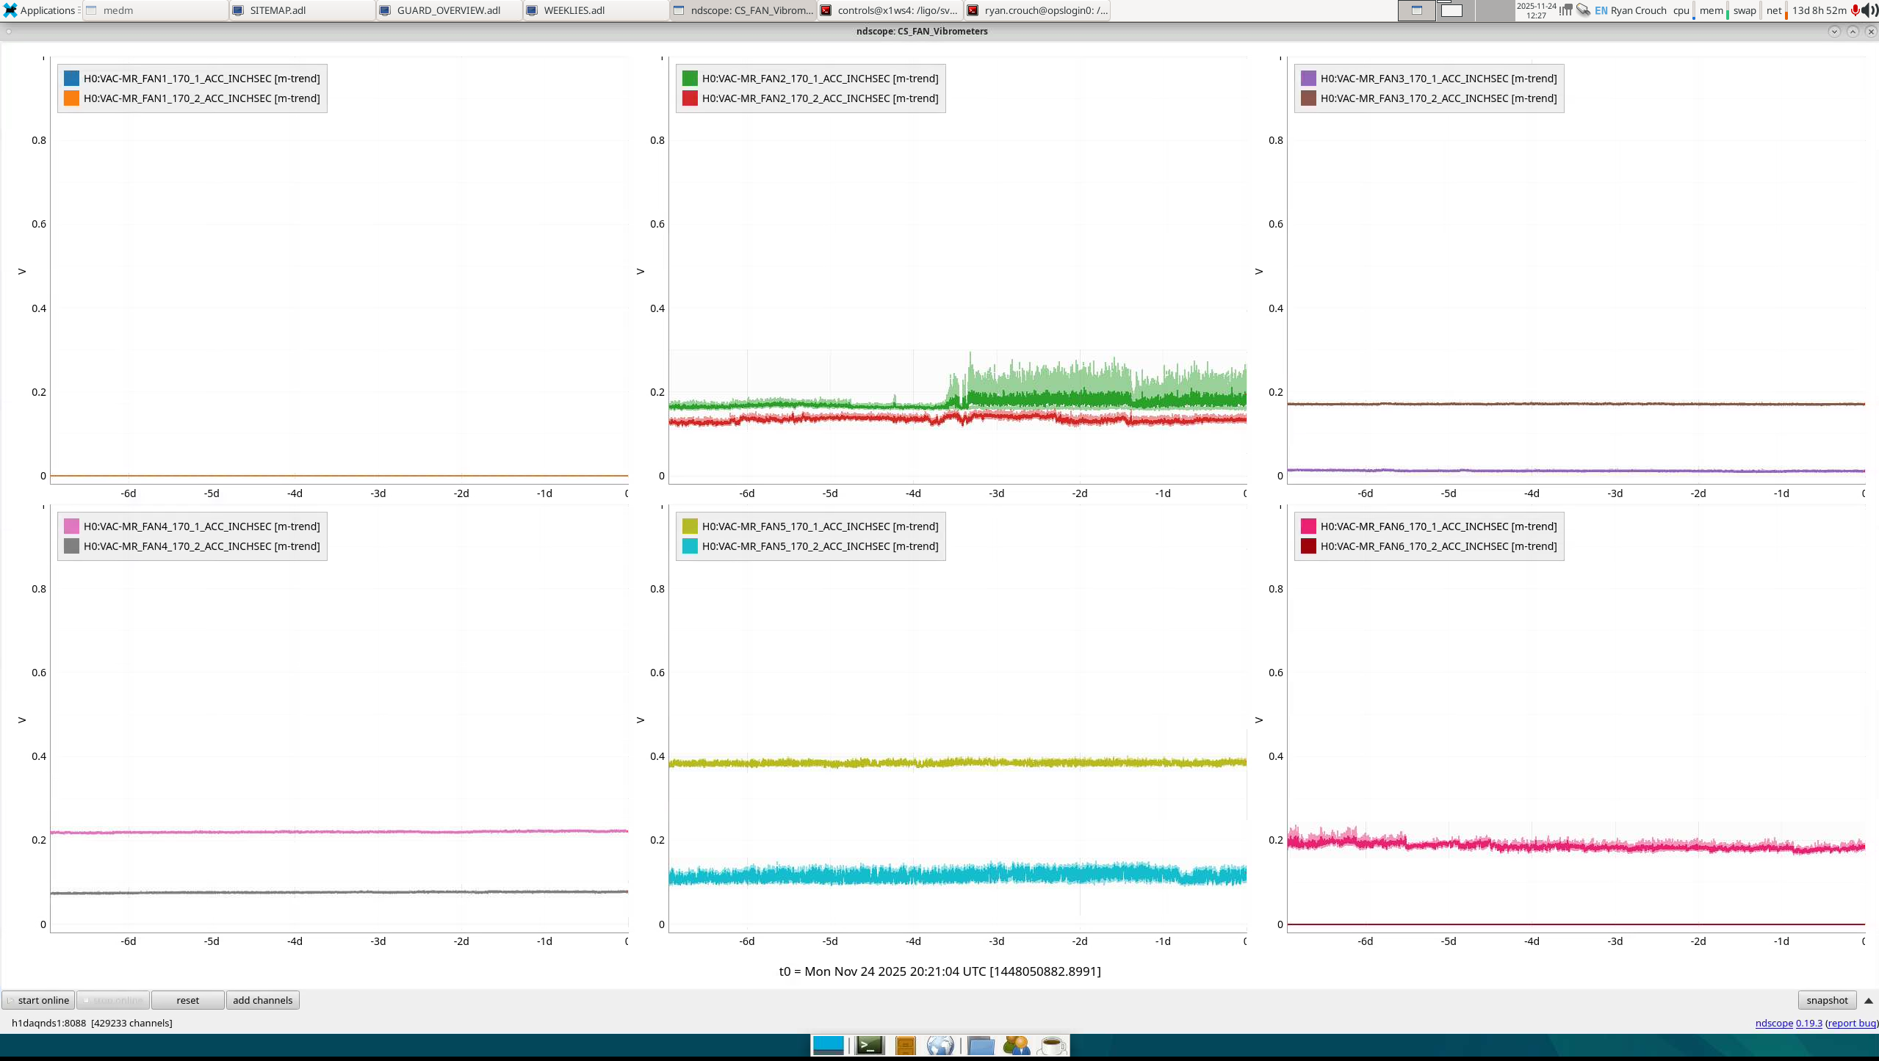
Task: Click the file cabinet dock icon
Action: (905, 1045)
